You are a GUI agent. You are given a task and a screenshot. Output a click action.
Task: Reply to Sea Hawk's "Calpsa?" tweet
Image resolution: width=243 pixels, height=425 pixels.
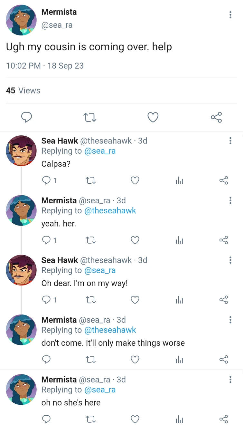click(x=46, y=180)
